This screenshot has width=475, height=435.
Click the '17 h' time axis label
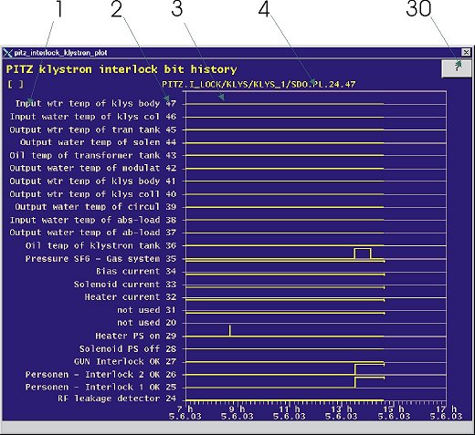[446, 409]
